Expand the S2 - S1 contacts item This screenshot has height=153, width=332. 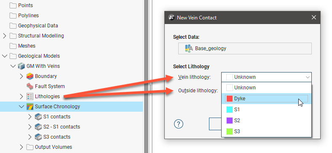(30, 127)
